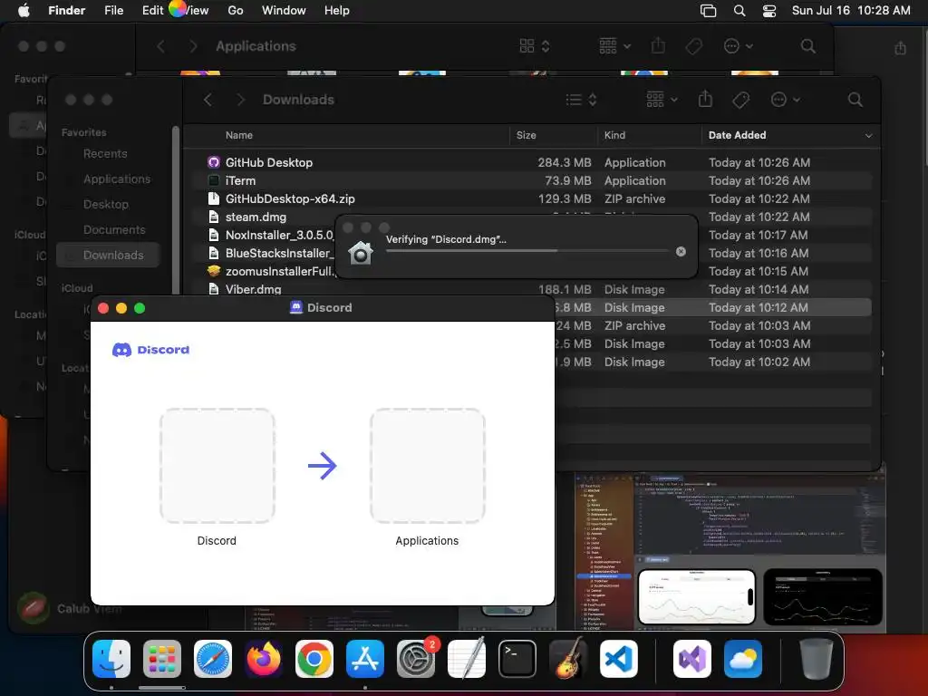This screenshot has width=928, height=696.
Task: Open System Settings from the Dock
Action: [x=415, y=659]
